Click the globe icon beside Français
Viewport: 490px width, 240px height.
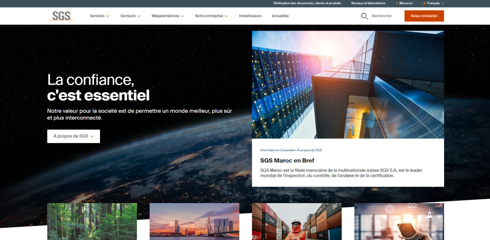click(424, 3)
